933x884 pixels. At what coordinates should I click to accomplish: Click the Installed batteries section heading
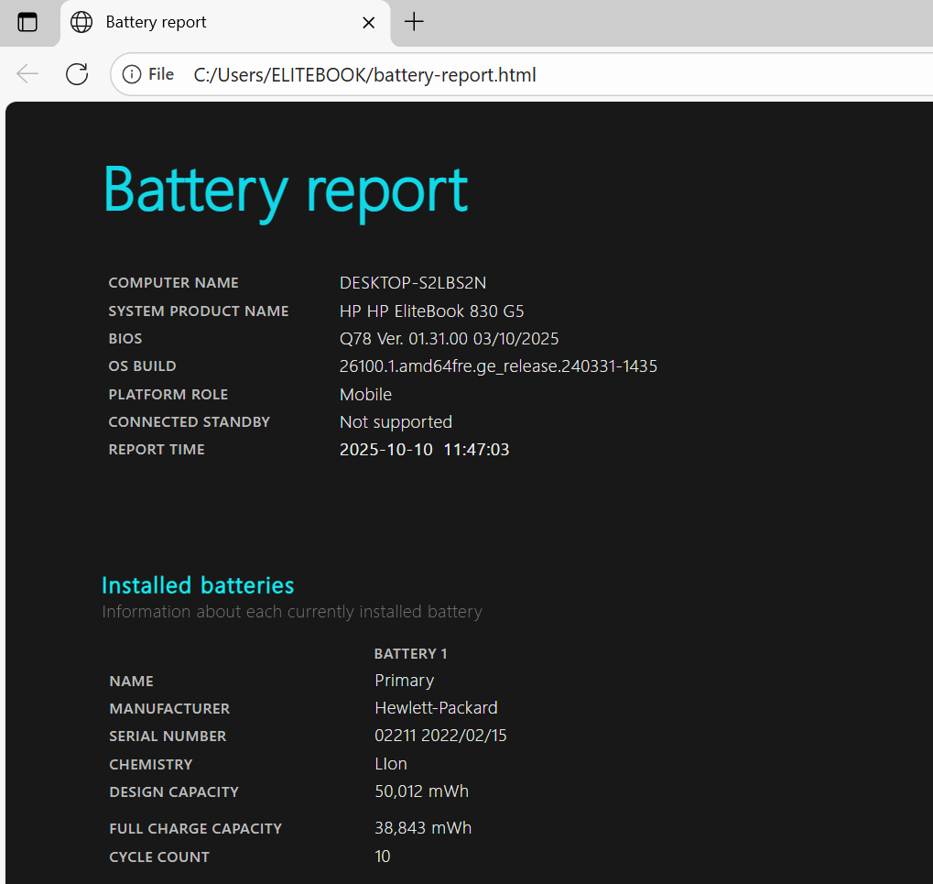[198, 584]
